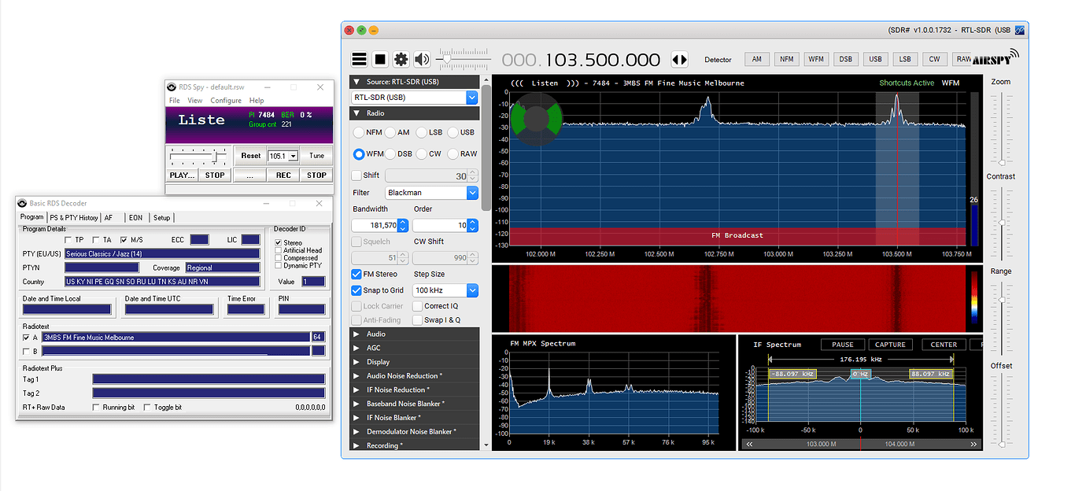
Task: Click the frequency step arrows beside the frequency display
Action: coord(679,59)
